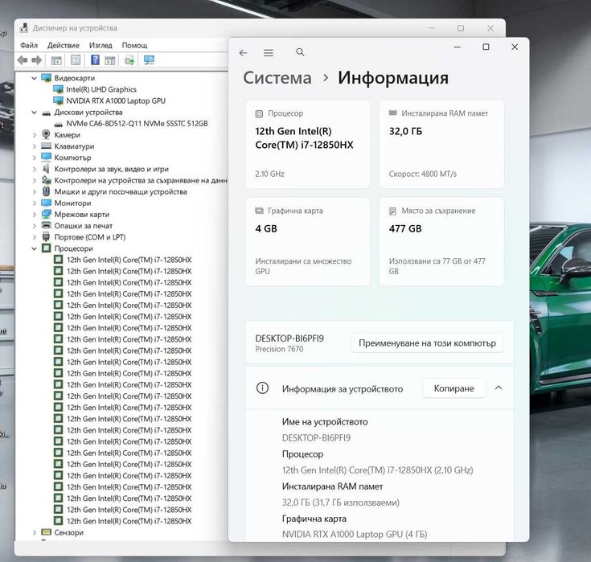Select the NVMe CA6-8D512-Q11 SSSTC 512GB drive

[x=137, y=123]
